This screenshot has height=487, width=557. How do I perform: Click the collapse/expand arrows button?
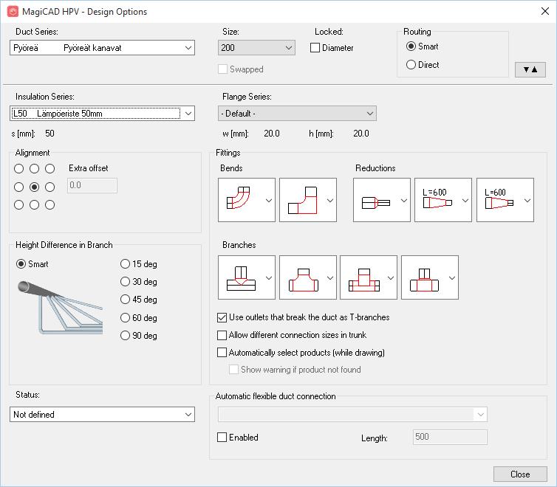(x=530, y=69)
